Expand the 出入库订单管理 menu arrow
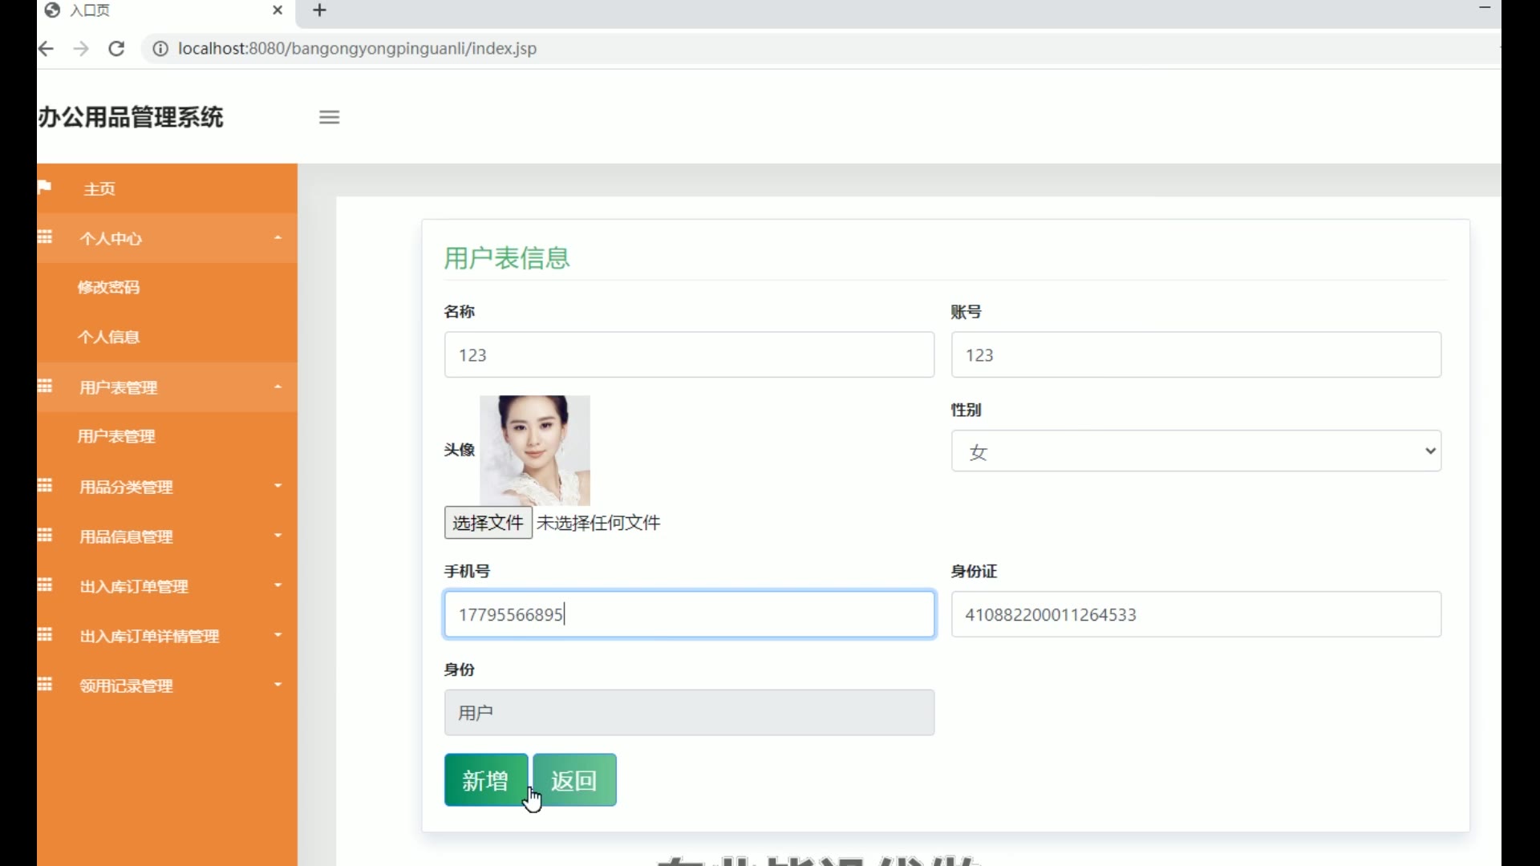The image size is (1540, 866). (x=278, y=585)
